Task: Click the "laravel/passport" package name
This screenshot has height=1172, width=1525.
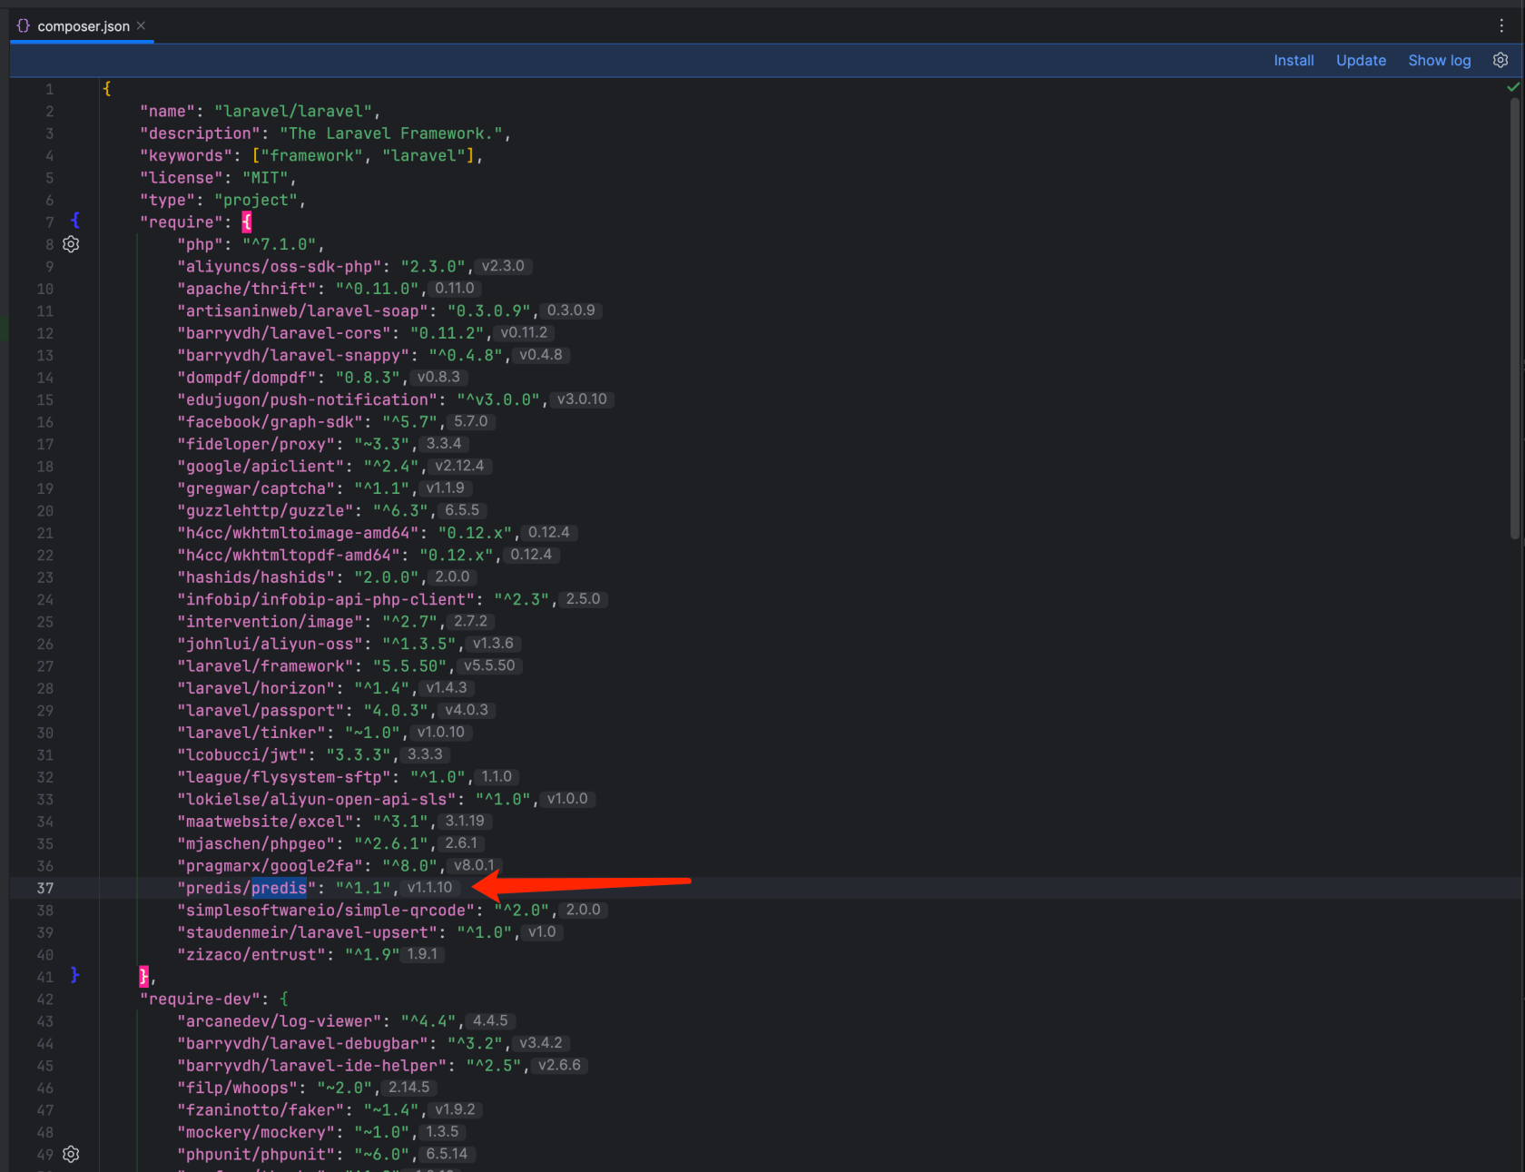Action: (261, 710)
